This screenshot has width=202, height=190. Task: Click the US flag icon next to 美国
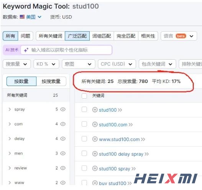[x=22, y=17]
